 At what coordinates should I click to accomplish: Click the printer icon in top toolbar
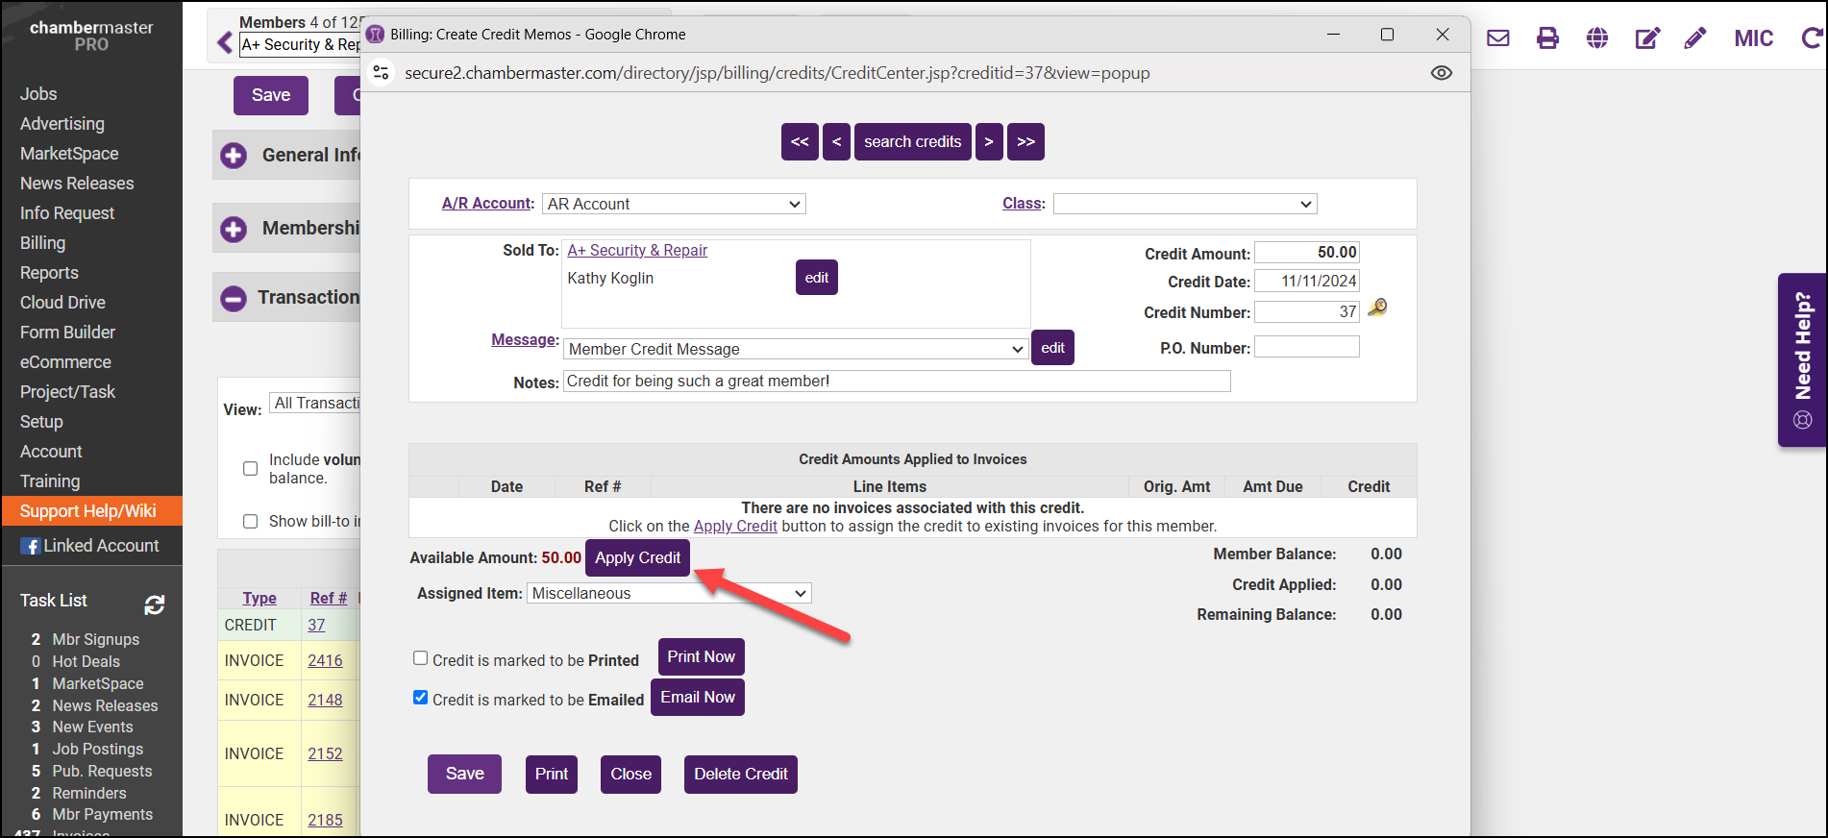tap(1547, 38)
